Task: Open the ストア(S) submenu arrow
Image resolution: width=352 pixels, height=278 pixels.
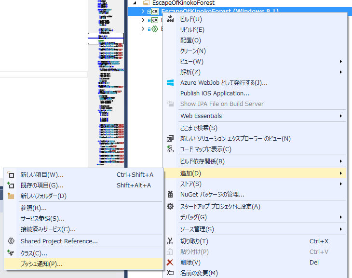Action: 341,184
